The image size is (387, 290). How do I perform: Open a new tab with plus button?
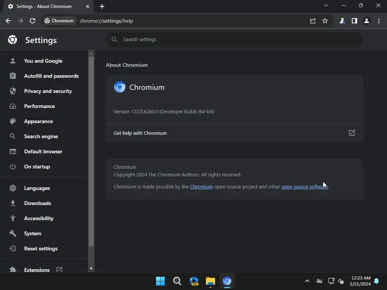tap(102, 6)
